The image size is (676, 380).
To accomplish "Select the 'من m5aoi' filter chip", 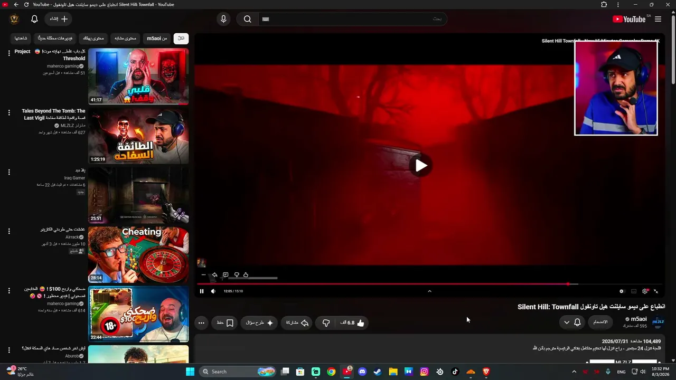I will click(157, 38).
